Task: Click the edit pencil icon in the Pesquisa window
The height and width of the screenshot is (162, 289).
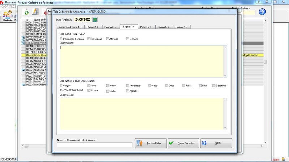Action: [x=35, y=12]
